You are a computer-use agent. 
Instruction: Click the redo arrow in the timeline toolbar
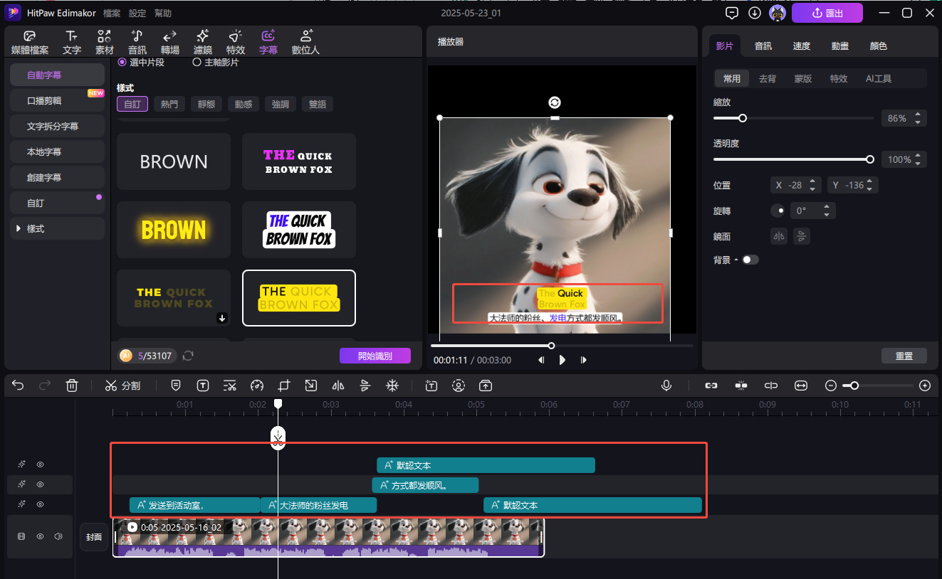45,386
